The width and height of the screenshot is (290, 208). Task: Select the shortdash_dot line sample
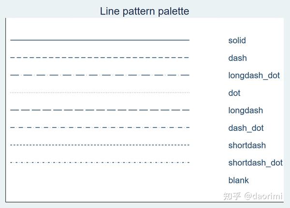[100, 163]
